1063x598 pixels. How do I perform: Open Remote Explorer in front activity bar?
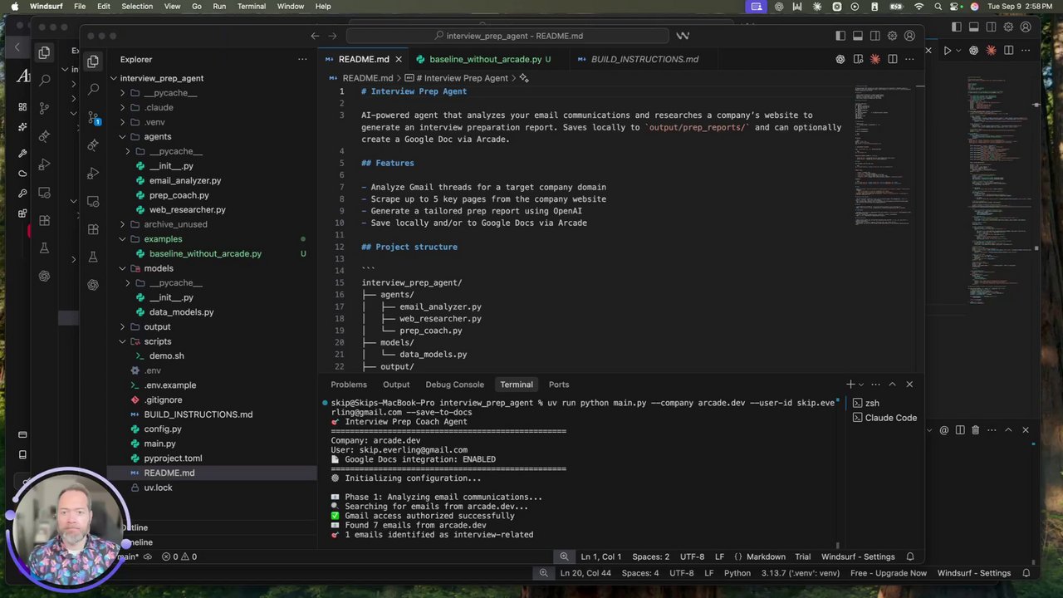pyautogui.click(x=93, y=201)
